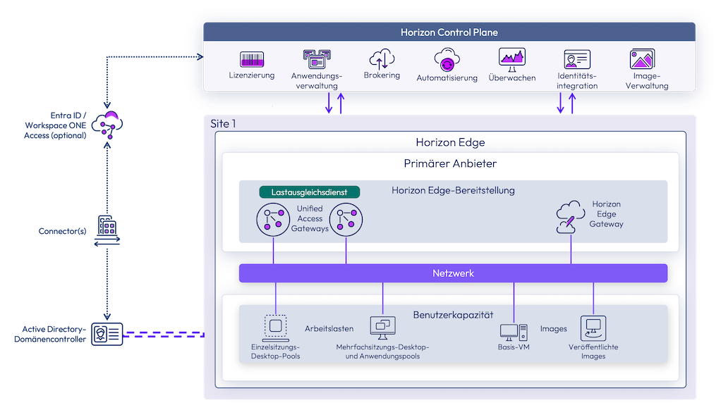The width and height of the screenshot is (721, 410).
Task: Click the Mehrfachsitzungs-Desktop- und Anwendungspools label
Action: [382, 352]
